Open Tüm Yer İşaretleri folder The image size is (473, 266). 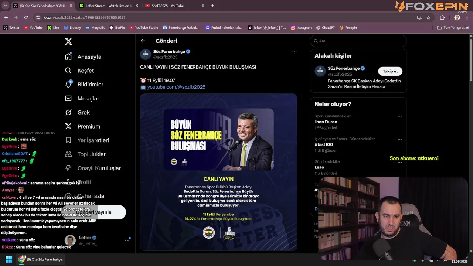pos(453,28)
